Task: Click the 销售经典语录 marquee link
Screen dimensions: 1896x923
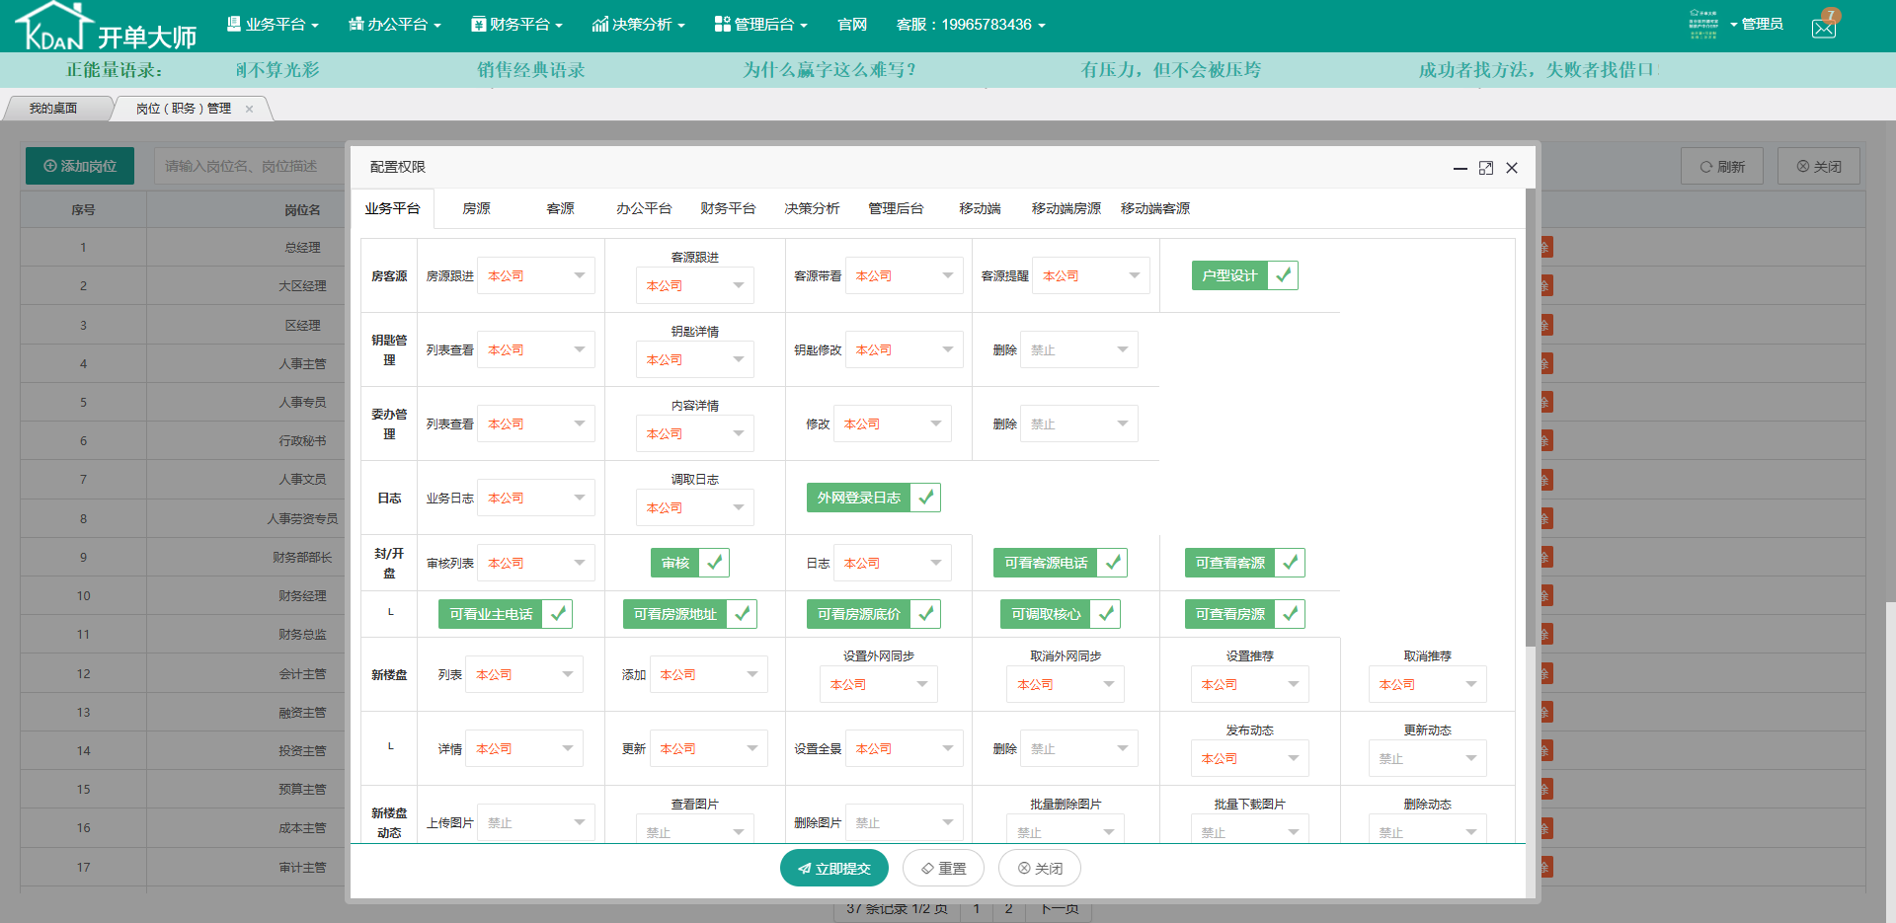Action: pyautogui.click(x=531, y=70)
